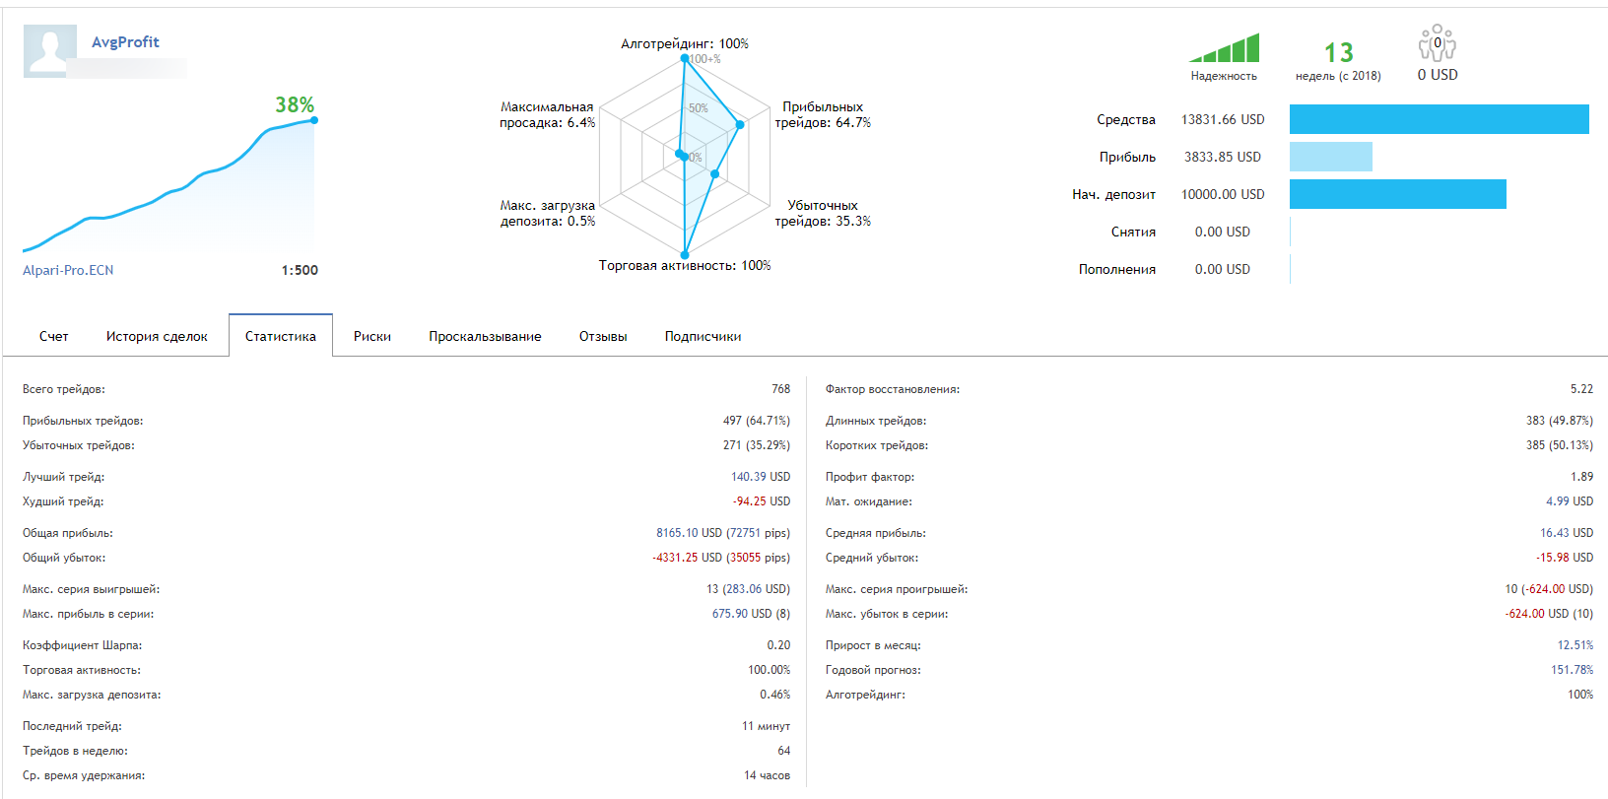
Task: Click the Прибыльных трейдов radar chart point
Action: click(x=740, y=125)
